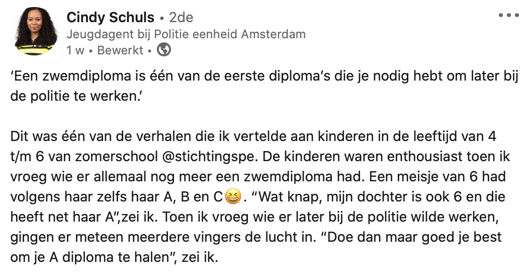Click the 2de connection degree label

[x=181, y=18]
